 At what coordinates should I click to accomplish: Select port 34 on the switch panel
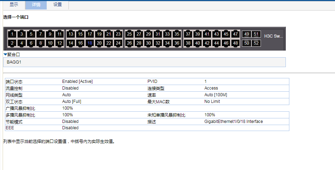[x=167, y=43]
